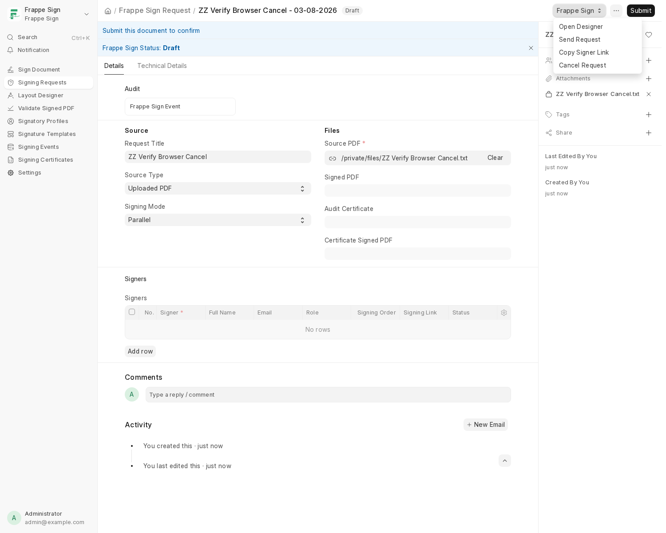Choose Copy Signer Link from menu
The height and width of the screenshot is (533, 666).
click(598, 52)
